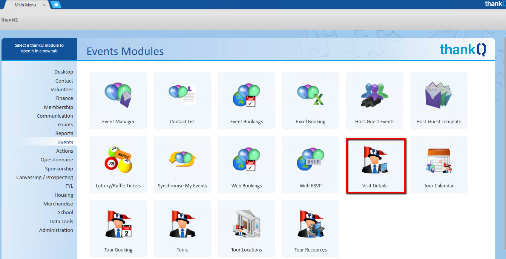Open the Excel Booking module
Image resolution: width=506 pixels, height=259 pixels.
(x=311, y=97)
